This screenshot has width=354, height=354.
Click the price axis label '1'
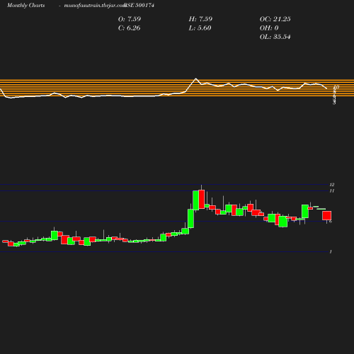tap(331, 252)
